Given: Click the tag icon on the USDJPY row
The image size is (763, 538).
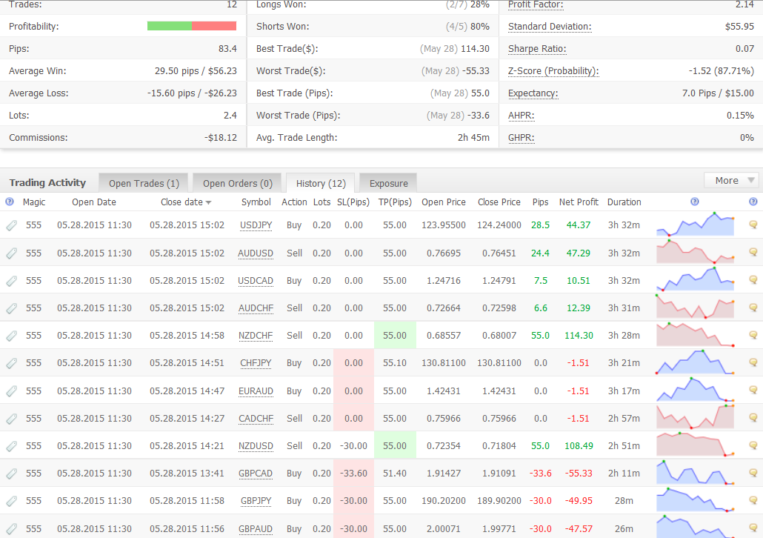Looking at the screenshot, I should tap(12, 225).
